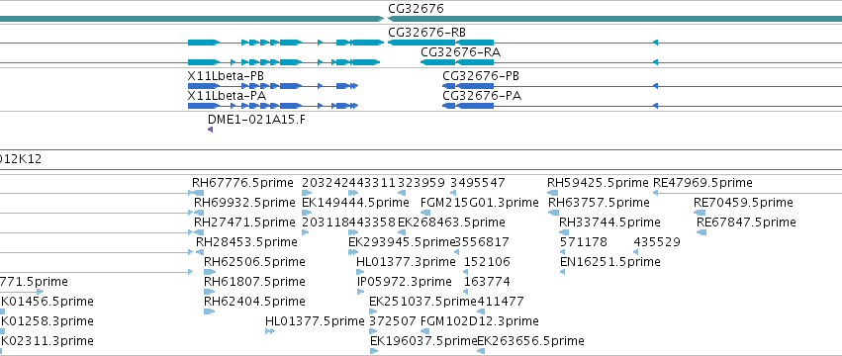
Task: Select the RH59425.5prime label
Action: click(599, 183)
